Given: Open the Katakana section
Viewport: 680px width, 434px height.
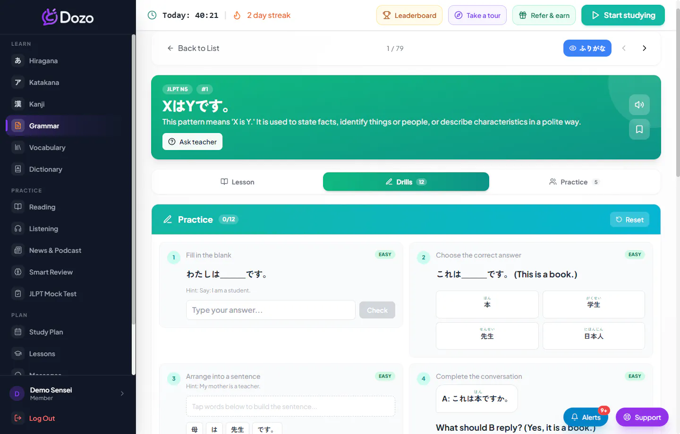Looking at the screenshot, I should tap(66, 83).
